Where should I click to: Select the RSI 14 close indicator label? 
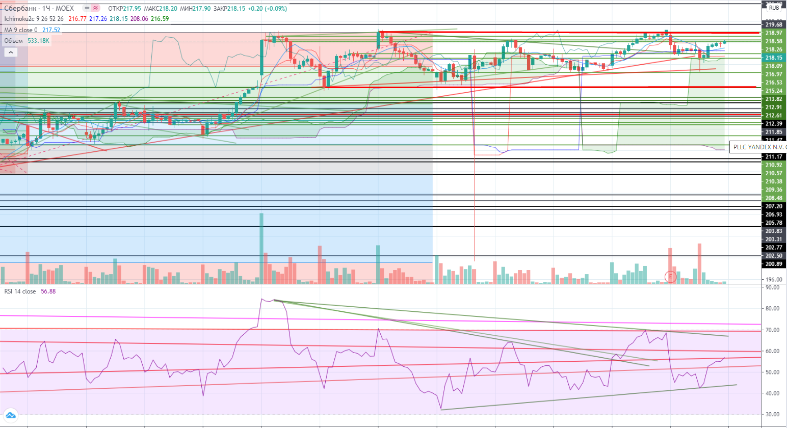(20, 291)
